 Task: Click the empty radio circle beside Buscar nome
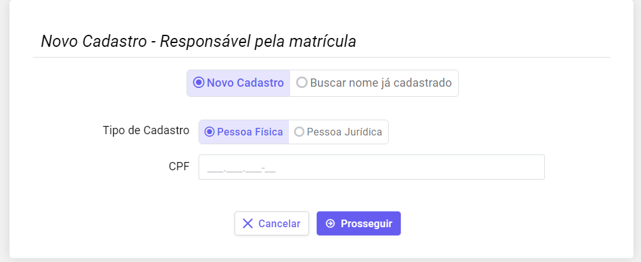tap(302, 83)
